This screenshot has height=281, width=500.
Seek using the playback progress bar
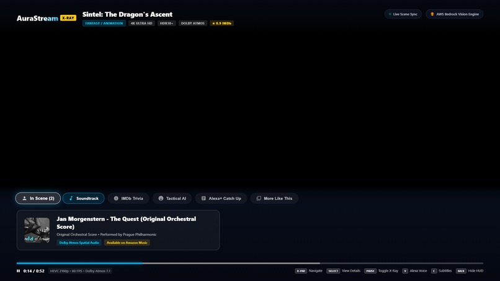(250, 263)
